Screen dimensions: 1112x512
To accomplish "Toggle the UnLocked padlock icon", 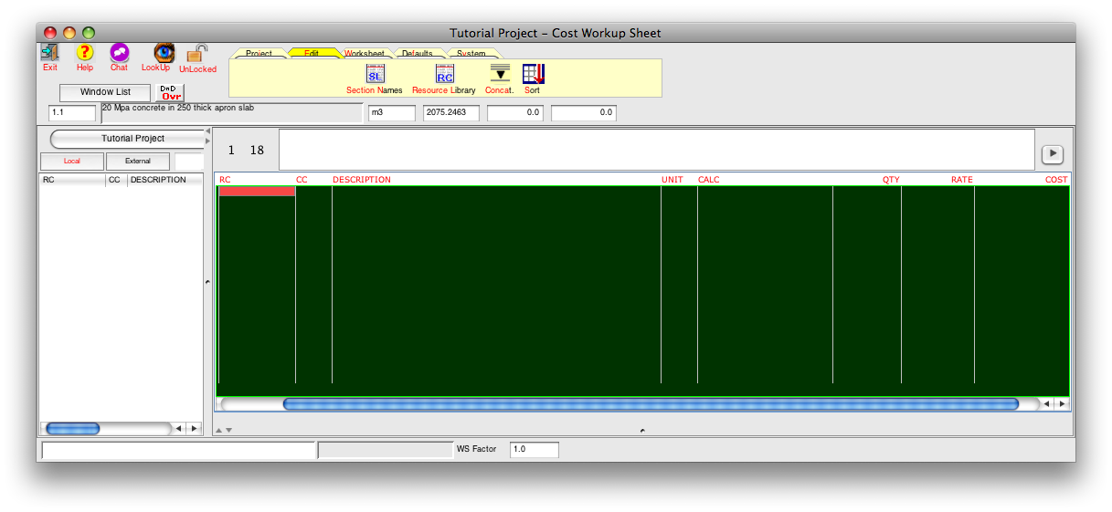I will (x=197, y=54).
